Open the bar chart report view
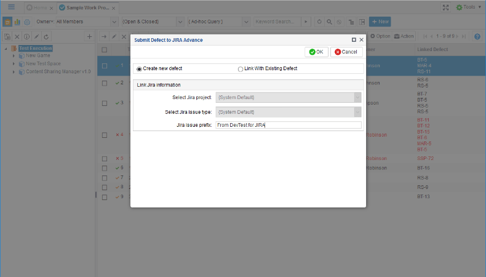Image resolution: width=486 pixels, height=277 pixels. pyautogui.click(x=17, y=22)
